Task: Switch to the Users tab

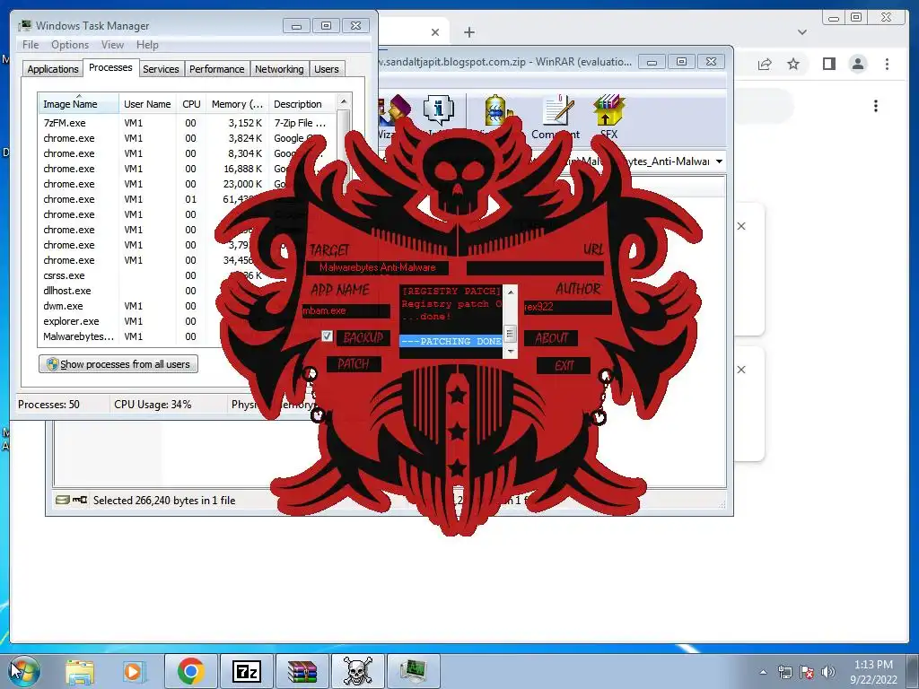Action: click(x=327, y=69)
